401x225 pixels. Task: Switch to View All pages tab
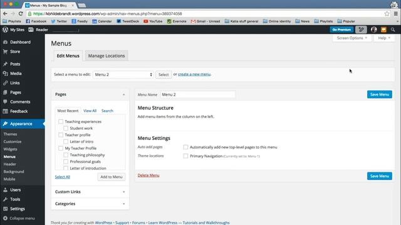click(x=90, y=111)
